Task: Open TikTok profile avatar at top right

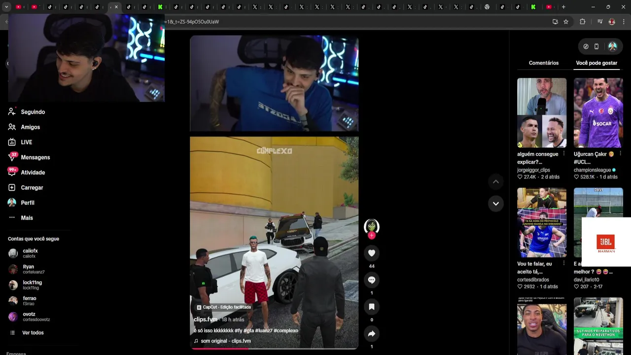Action: pyautogui.click(x=612, y=46)
